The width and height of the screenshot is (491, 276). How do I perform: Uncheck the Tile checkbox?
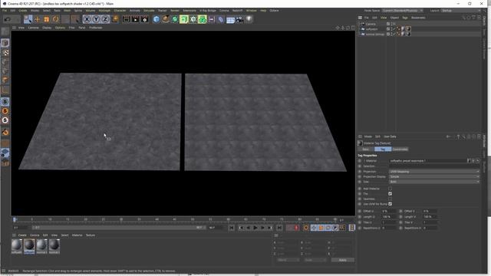390,194
